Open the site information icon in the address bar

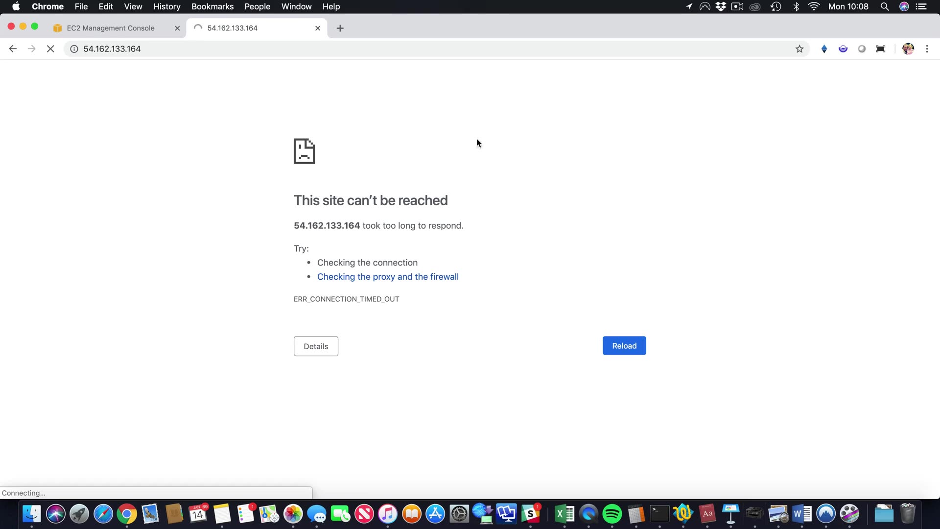tap(74, 49)
